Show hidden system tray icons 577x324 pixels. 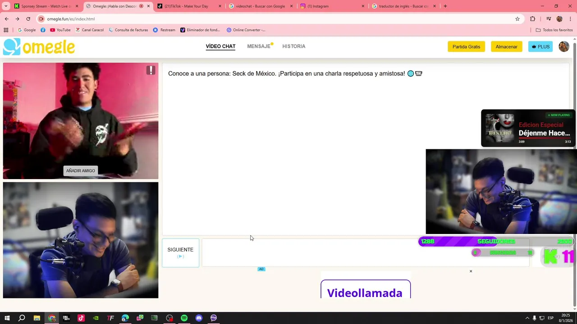point(527,318)
